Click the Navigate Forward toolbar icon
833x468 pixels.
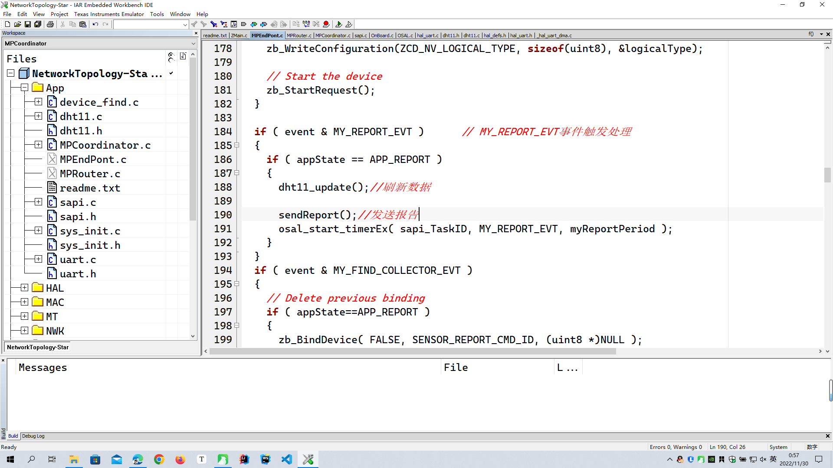(x=284, y=24)
